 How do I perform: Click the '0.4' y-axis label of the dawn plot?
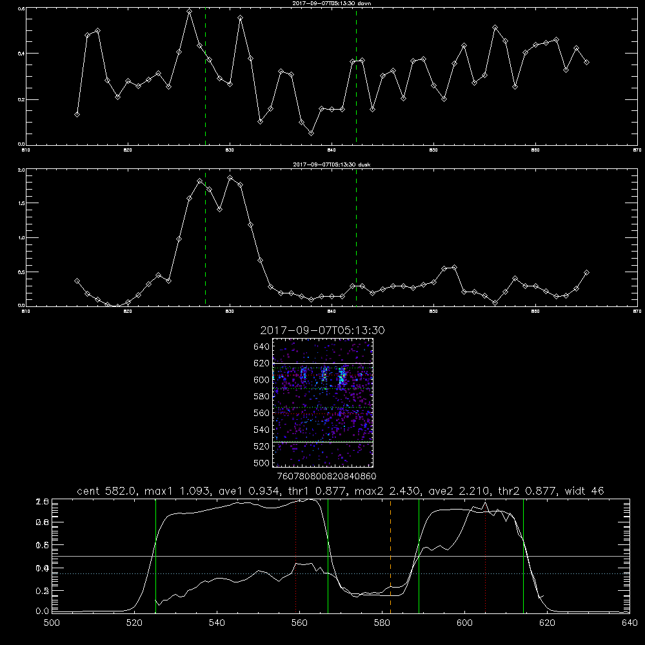coord(21,54)
